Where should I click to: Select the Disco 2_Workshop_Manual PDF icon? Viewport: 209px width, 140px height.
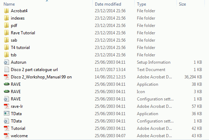pos(6,77)
